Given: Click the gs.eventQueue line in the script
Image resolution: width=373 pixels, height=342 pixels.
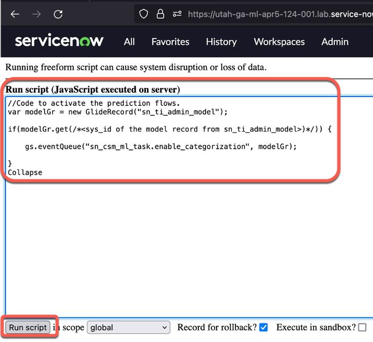Looking at the screenshot, I should point(161,146).
